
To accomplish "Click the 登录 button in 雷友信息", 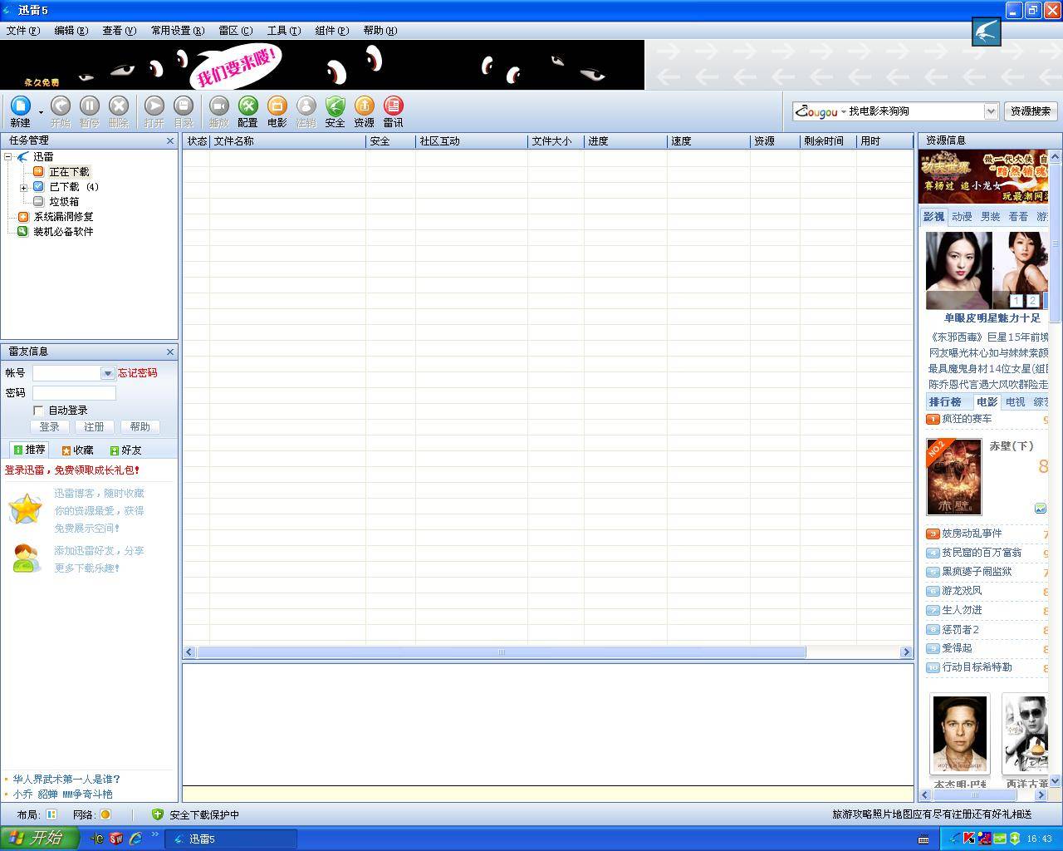I will click(50, 427).
